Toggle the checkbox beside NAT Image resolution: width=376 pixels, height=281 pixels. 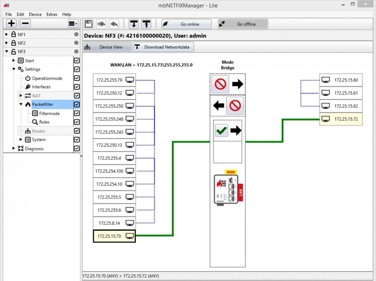coord(77,96)
